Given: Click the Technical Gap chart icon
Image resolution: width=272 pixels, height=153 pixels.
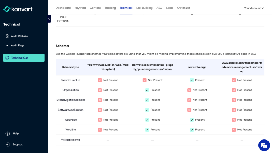Looking at the screenshot, I should (7, 58).
